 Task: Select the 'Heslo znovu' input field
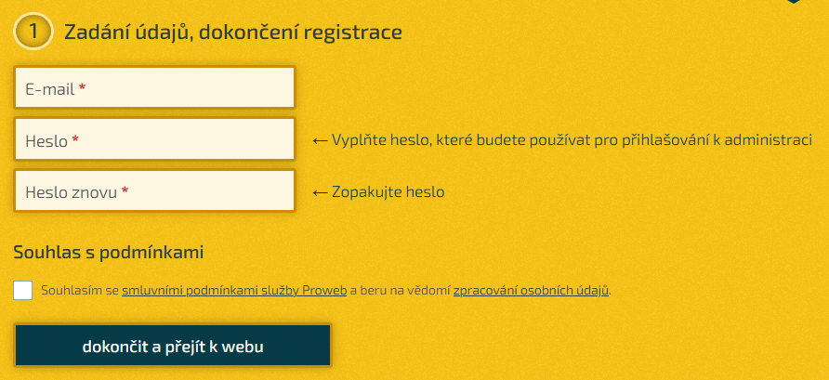(204, 192)
